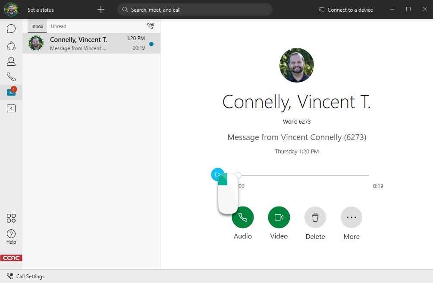Switch to the Unread voicemail tab
The height and width of the screenshot is (283, 433).
(58, 26)
